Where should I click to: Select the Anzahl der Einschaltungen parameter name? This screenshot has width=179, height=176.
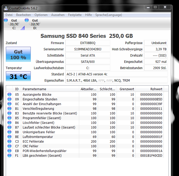coord(42,104)
